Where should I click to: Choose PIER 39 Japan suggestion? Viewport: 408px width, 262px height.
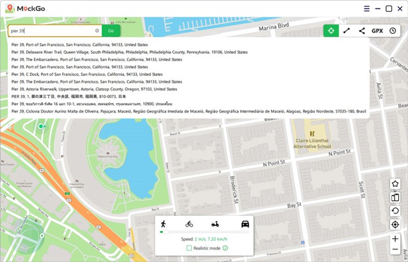[69, 96]
